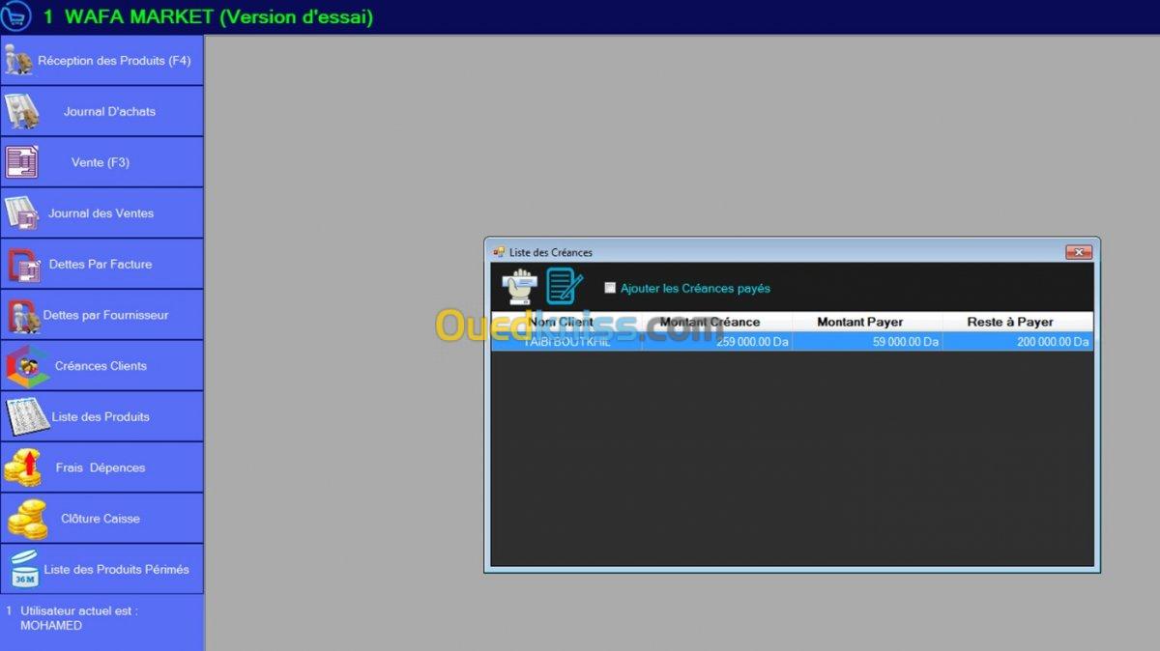Open Clôture Caisse
The height and width of the screenshot is (651, 1160).
tap(101, 519)
